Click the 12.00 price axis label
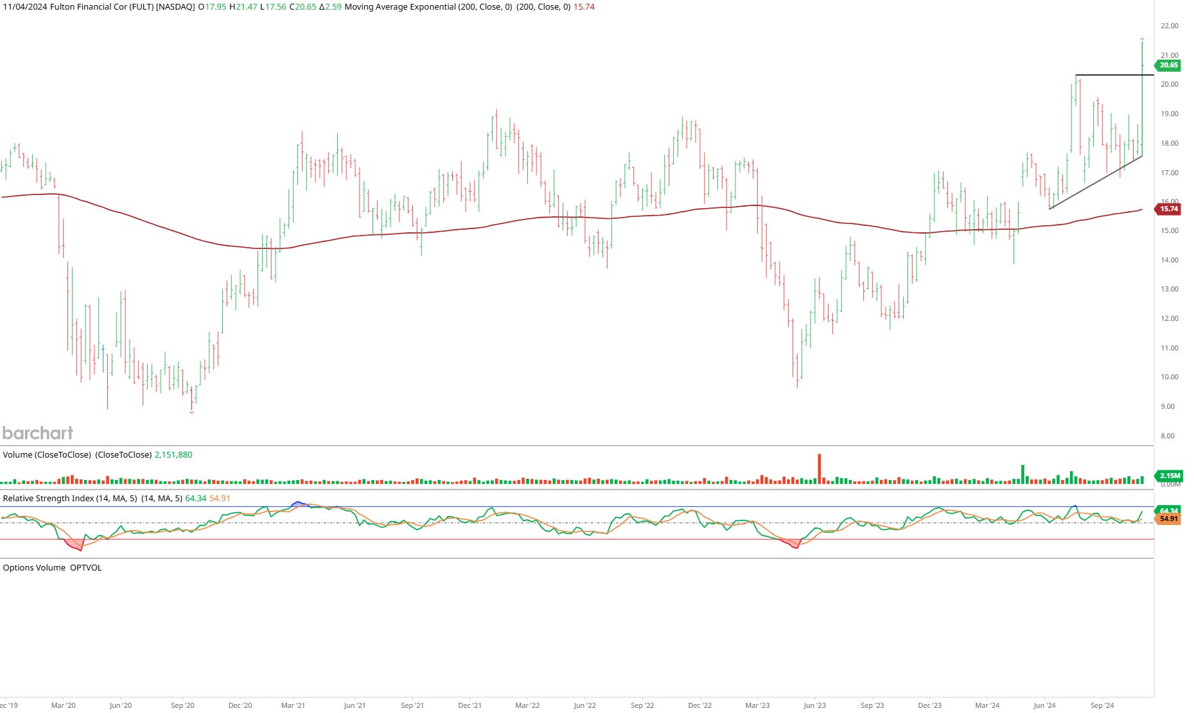This screenshot has width=1194, height=713. click(1170, 318)
